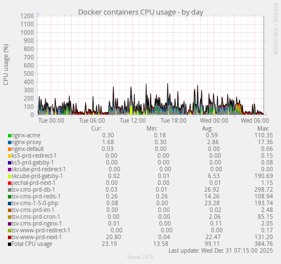The image size is (281, 264).
Task: Click the Total CPU usage average 99.11
Action: point(212,244)
